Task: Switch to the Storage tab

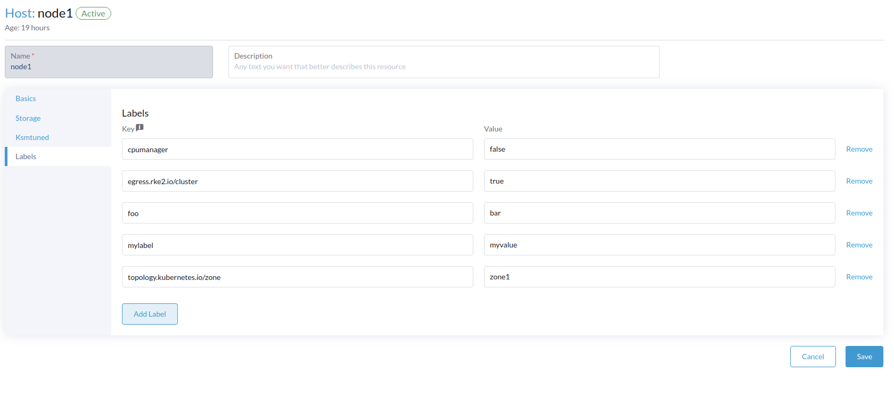Action: (28, 118)
